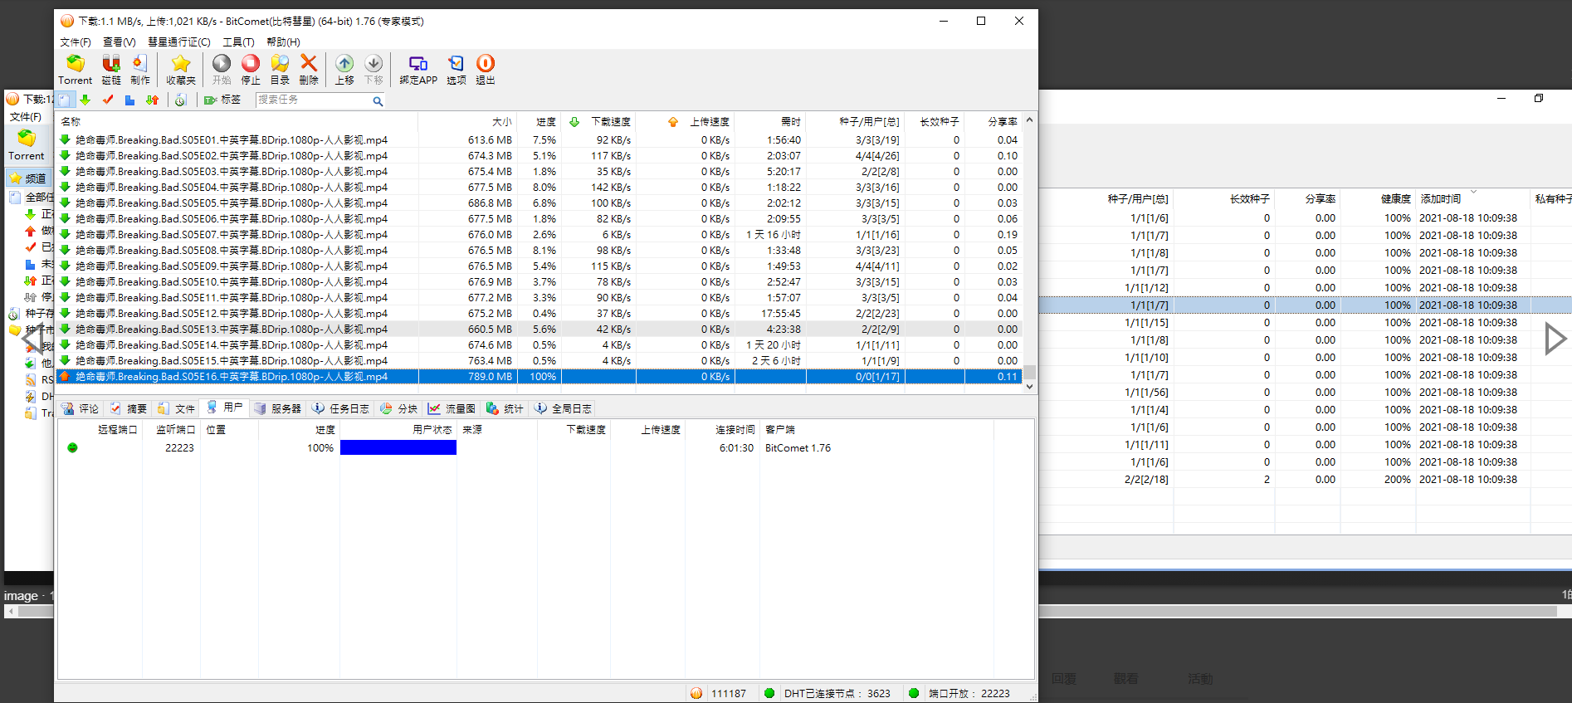The image size is (1572, 703).
Task: Click the magnifier icon in the search box
Action: (x=378, y=101)
